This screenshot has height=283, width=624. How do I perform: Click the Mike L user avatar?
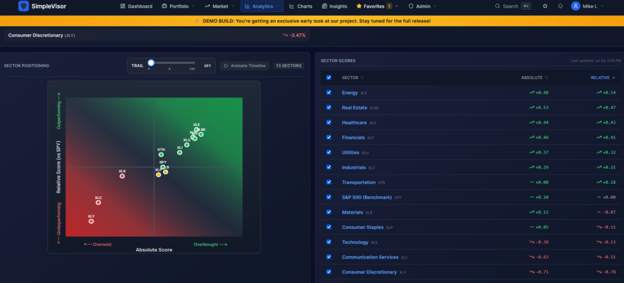575,6
